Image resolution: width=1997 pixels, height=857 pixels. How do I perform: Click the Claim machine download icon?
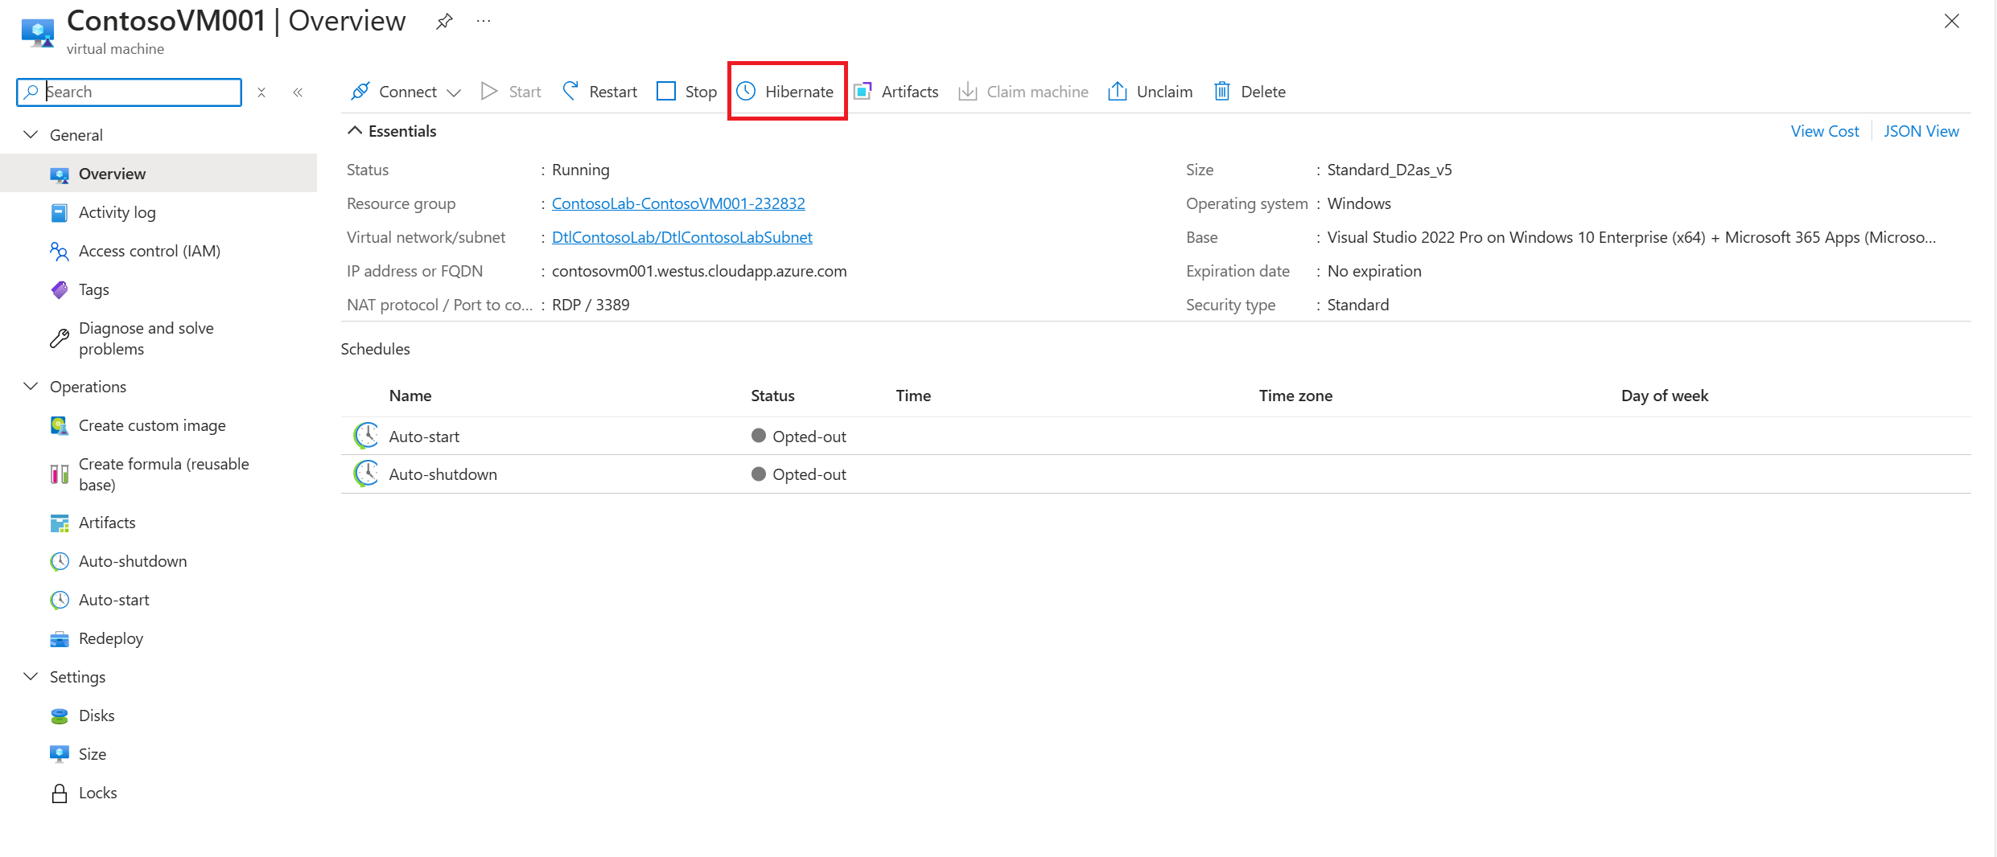coord(968,92)
